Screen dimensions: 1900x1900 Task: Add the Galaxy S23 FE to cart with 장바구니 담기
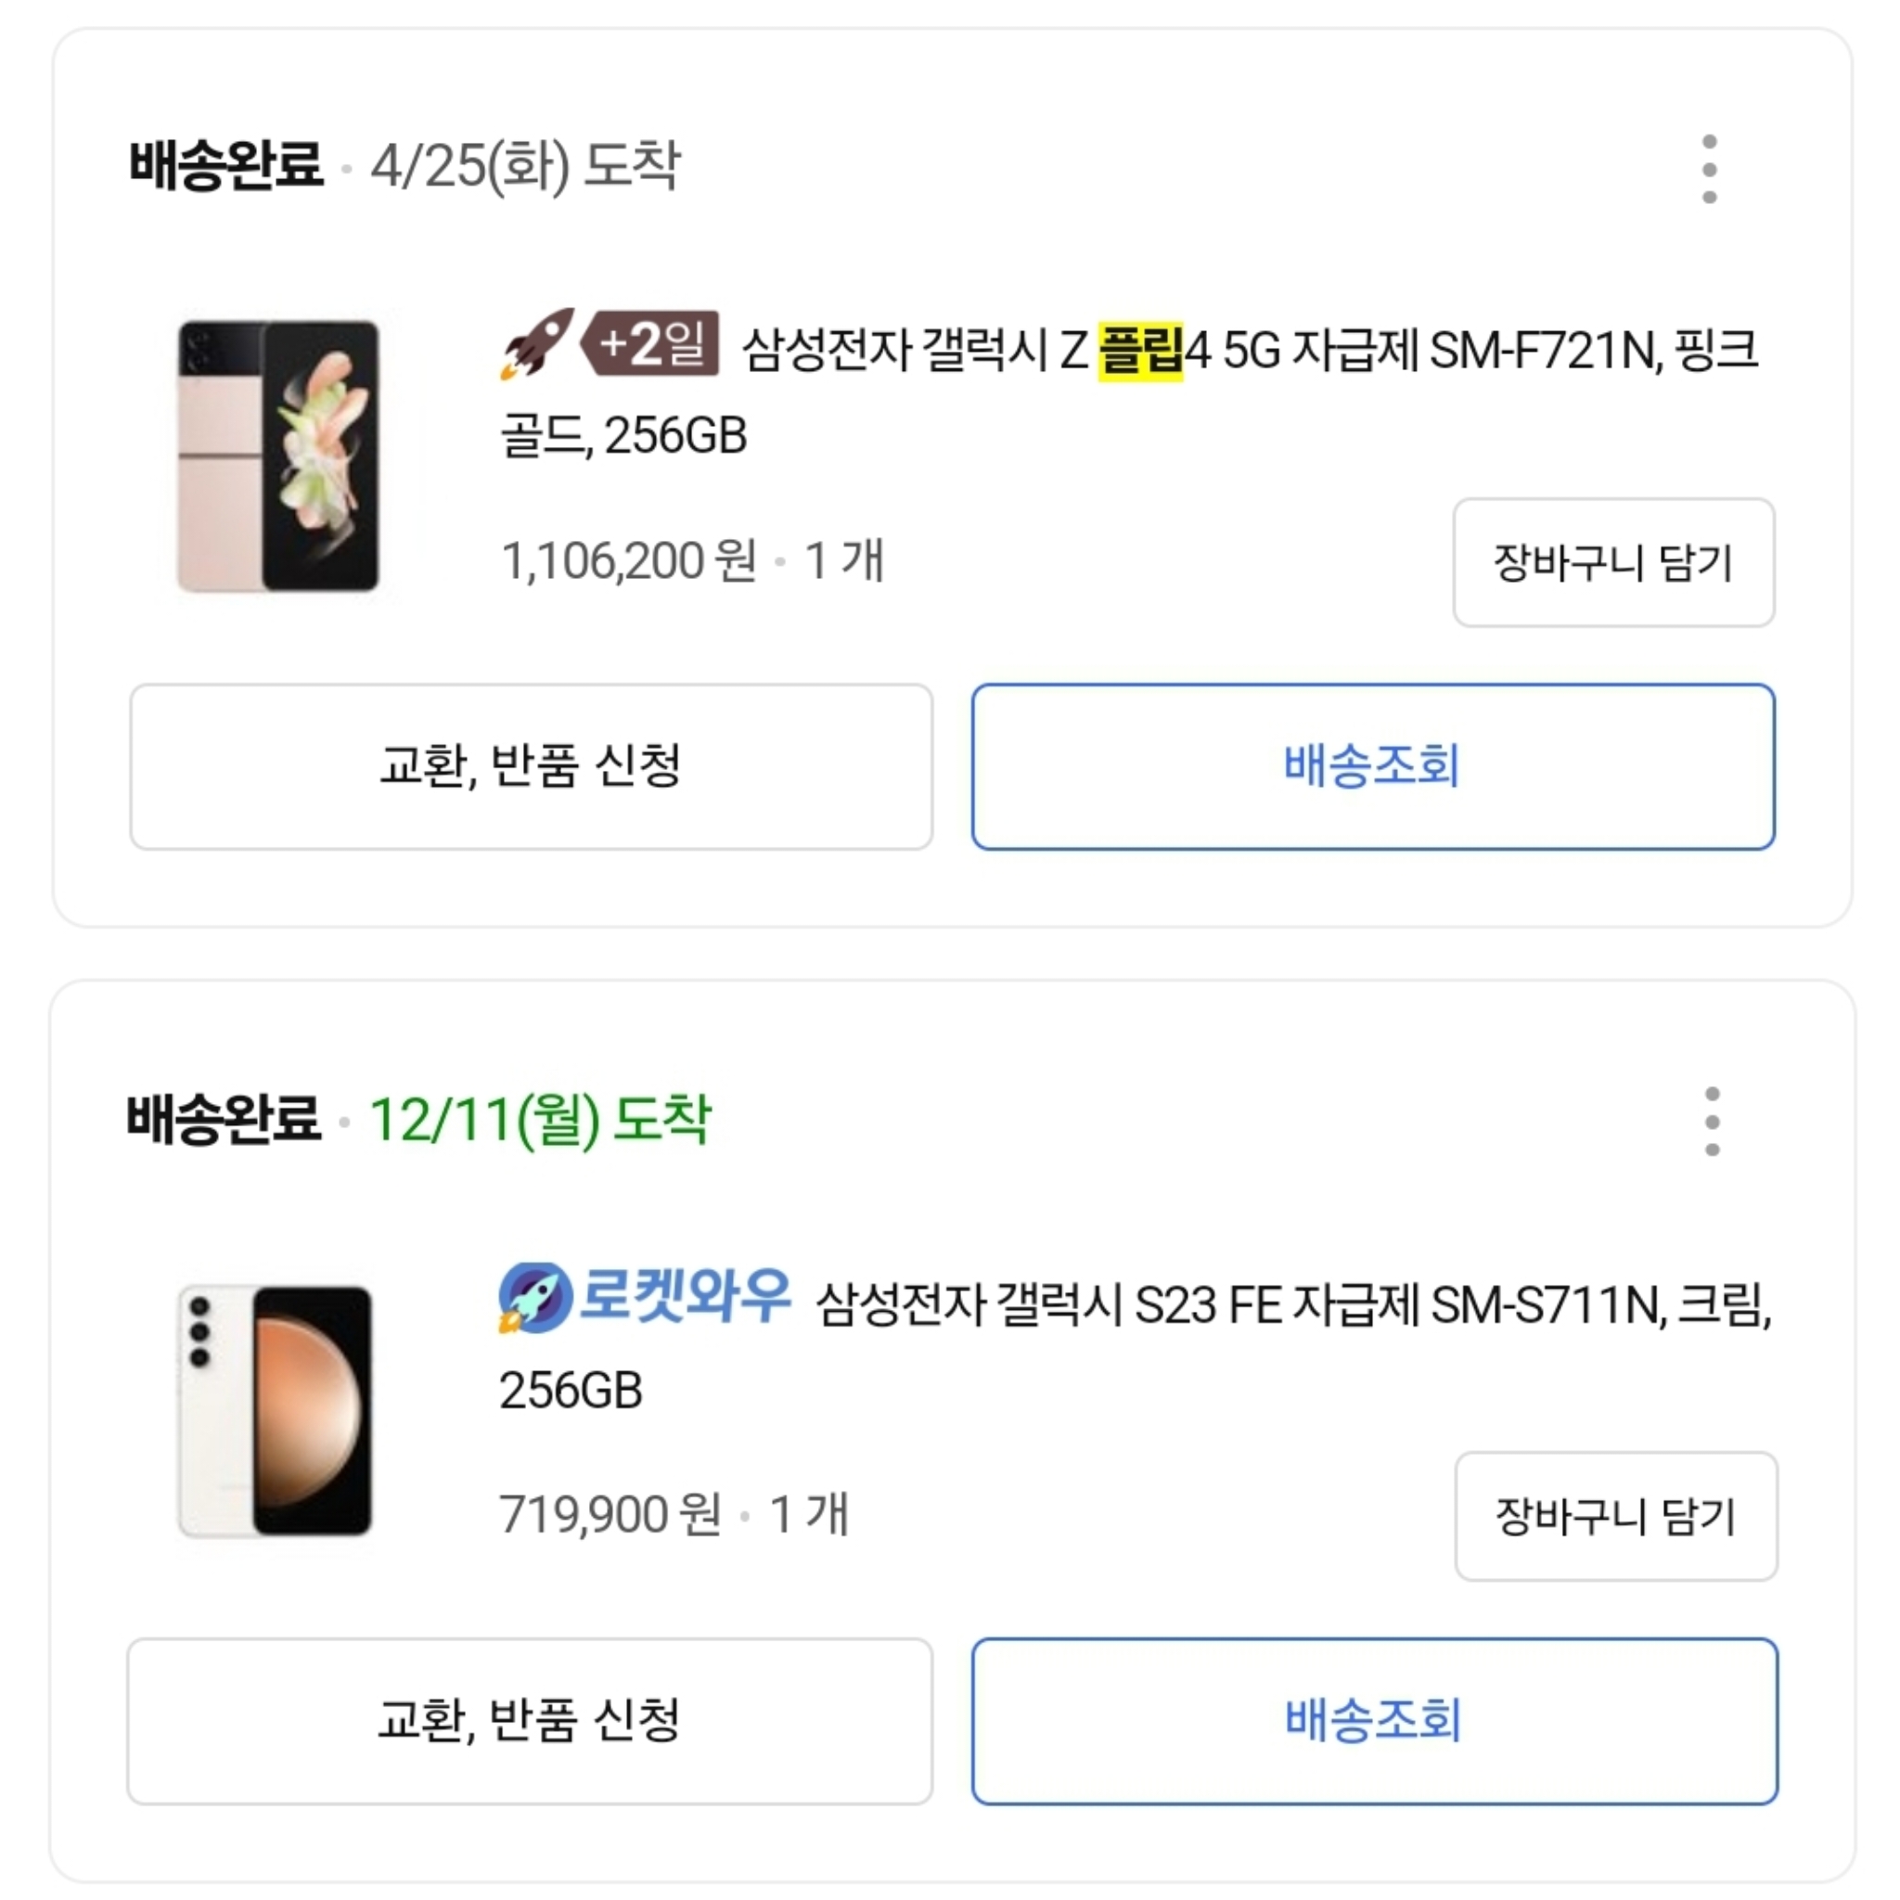point(1615,1517)
